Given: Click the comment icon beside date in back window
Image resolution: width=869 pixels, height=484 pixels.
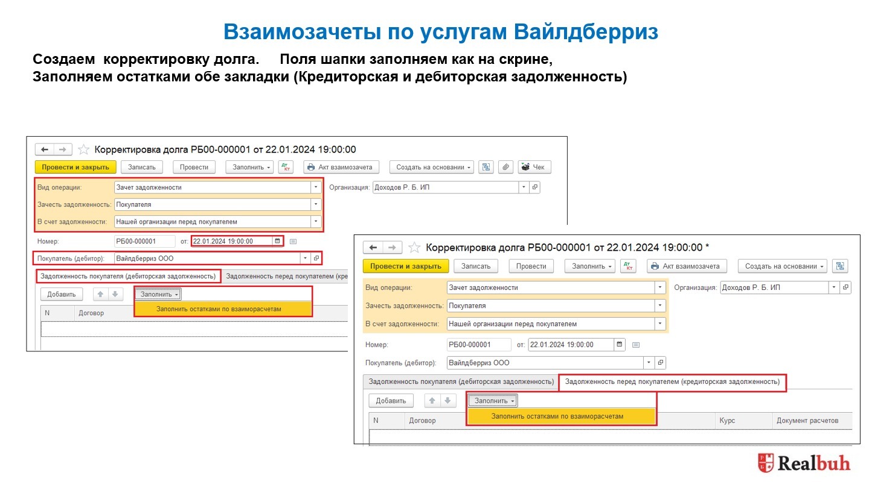Looking at the screenshot, I should (293, 241).
